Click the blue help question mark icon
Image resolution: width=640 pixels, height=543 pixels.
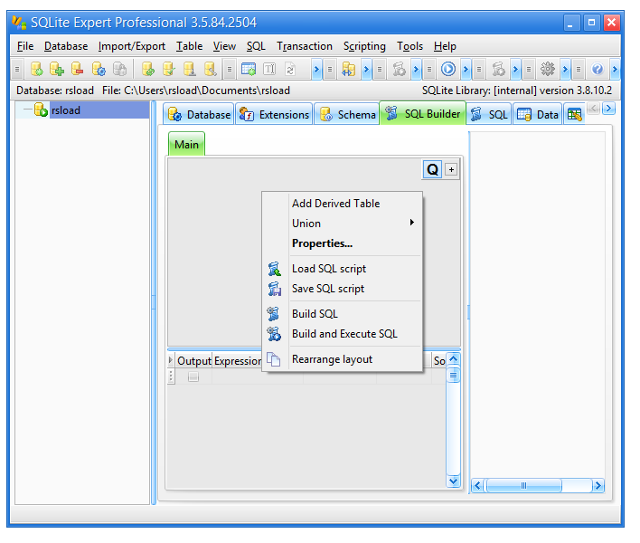click(x=598, y=69)
